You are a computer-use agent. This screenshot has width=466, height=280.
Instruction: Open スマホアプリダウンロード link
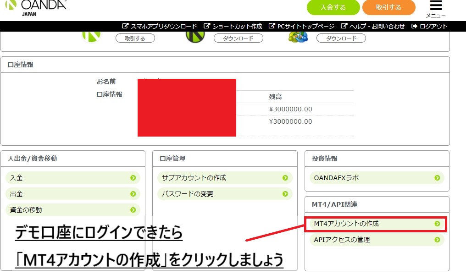pos(164,26)
